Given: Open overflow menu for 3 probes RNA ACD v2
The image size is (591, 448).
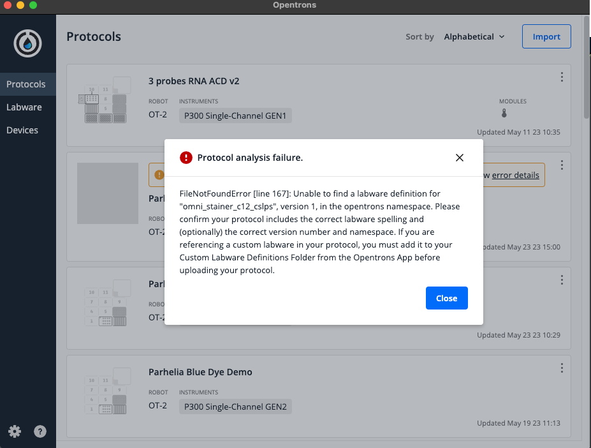Looking at the screenshot, I should 562,77.
